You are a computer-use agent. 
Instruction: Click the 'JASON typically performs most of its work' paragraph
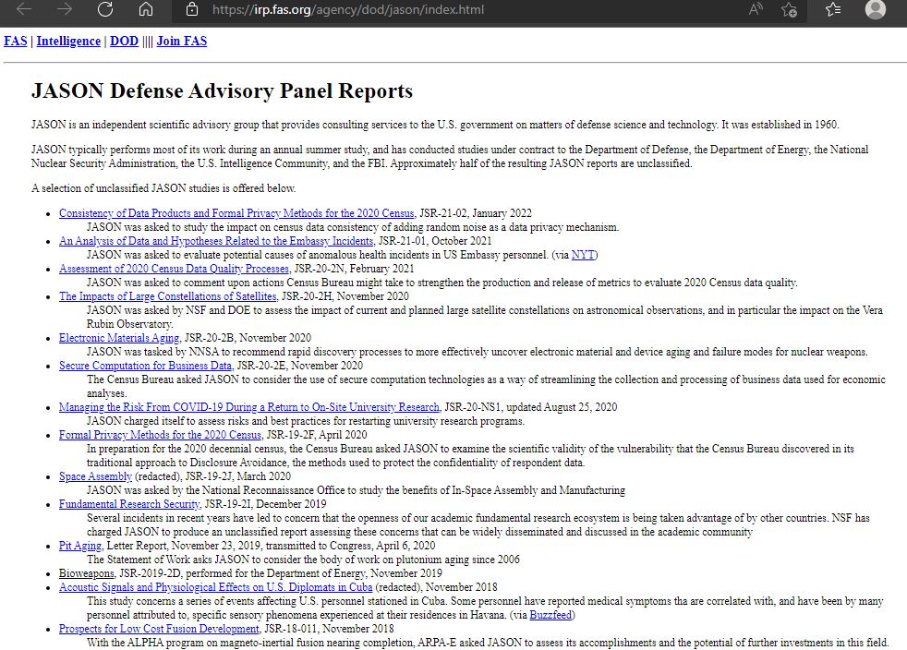point(450,157)
